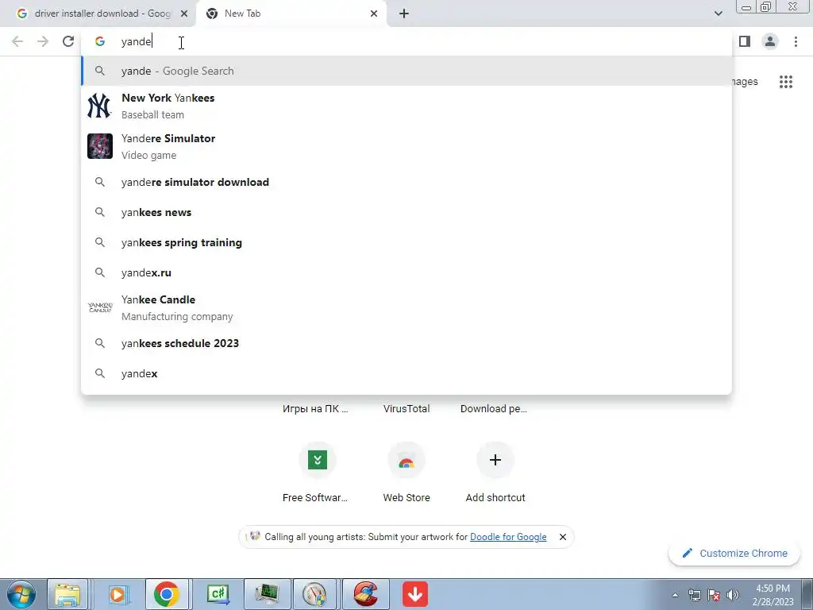Screen dimensions: 813x610
Task: Open the C# application taskbar icon
Action: [x=218, y=594]
